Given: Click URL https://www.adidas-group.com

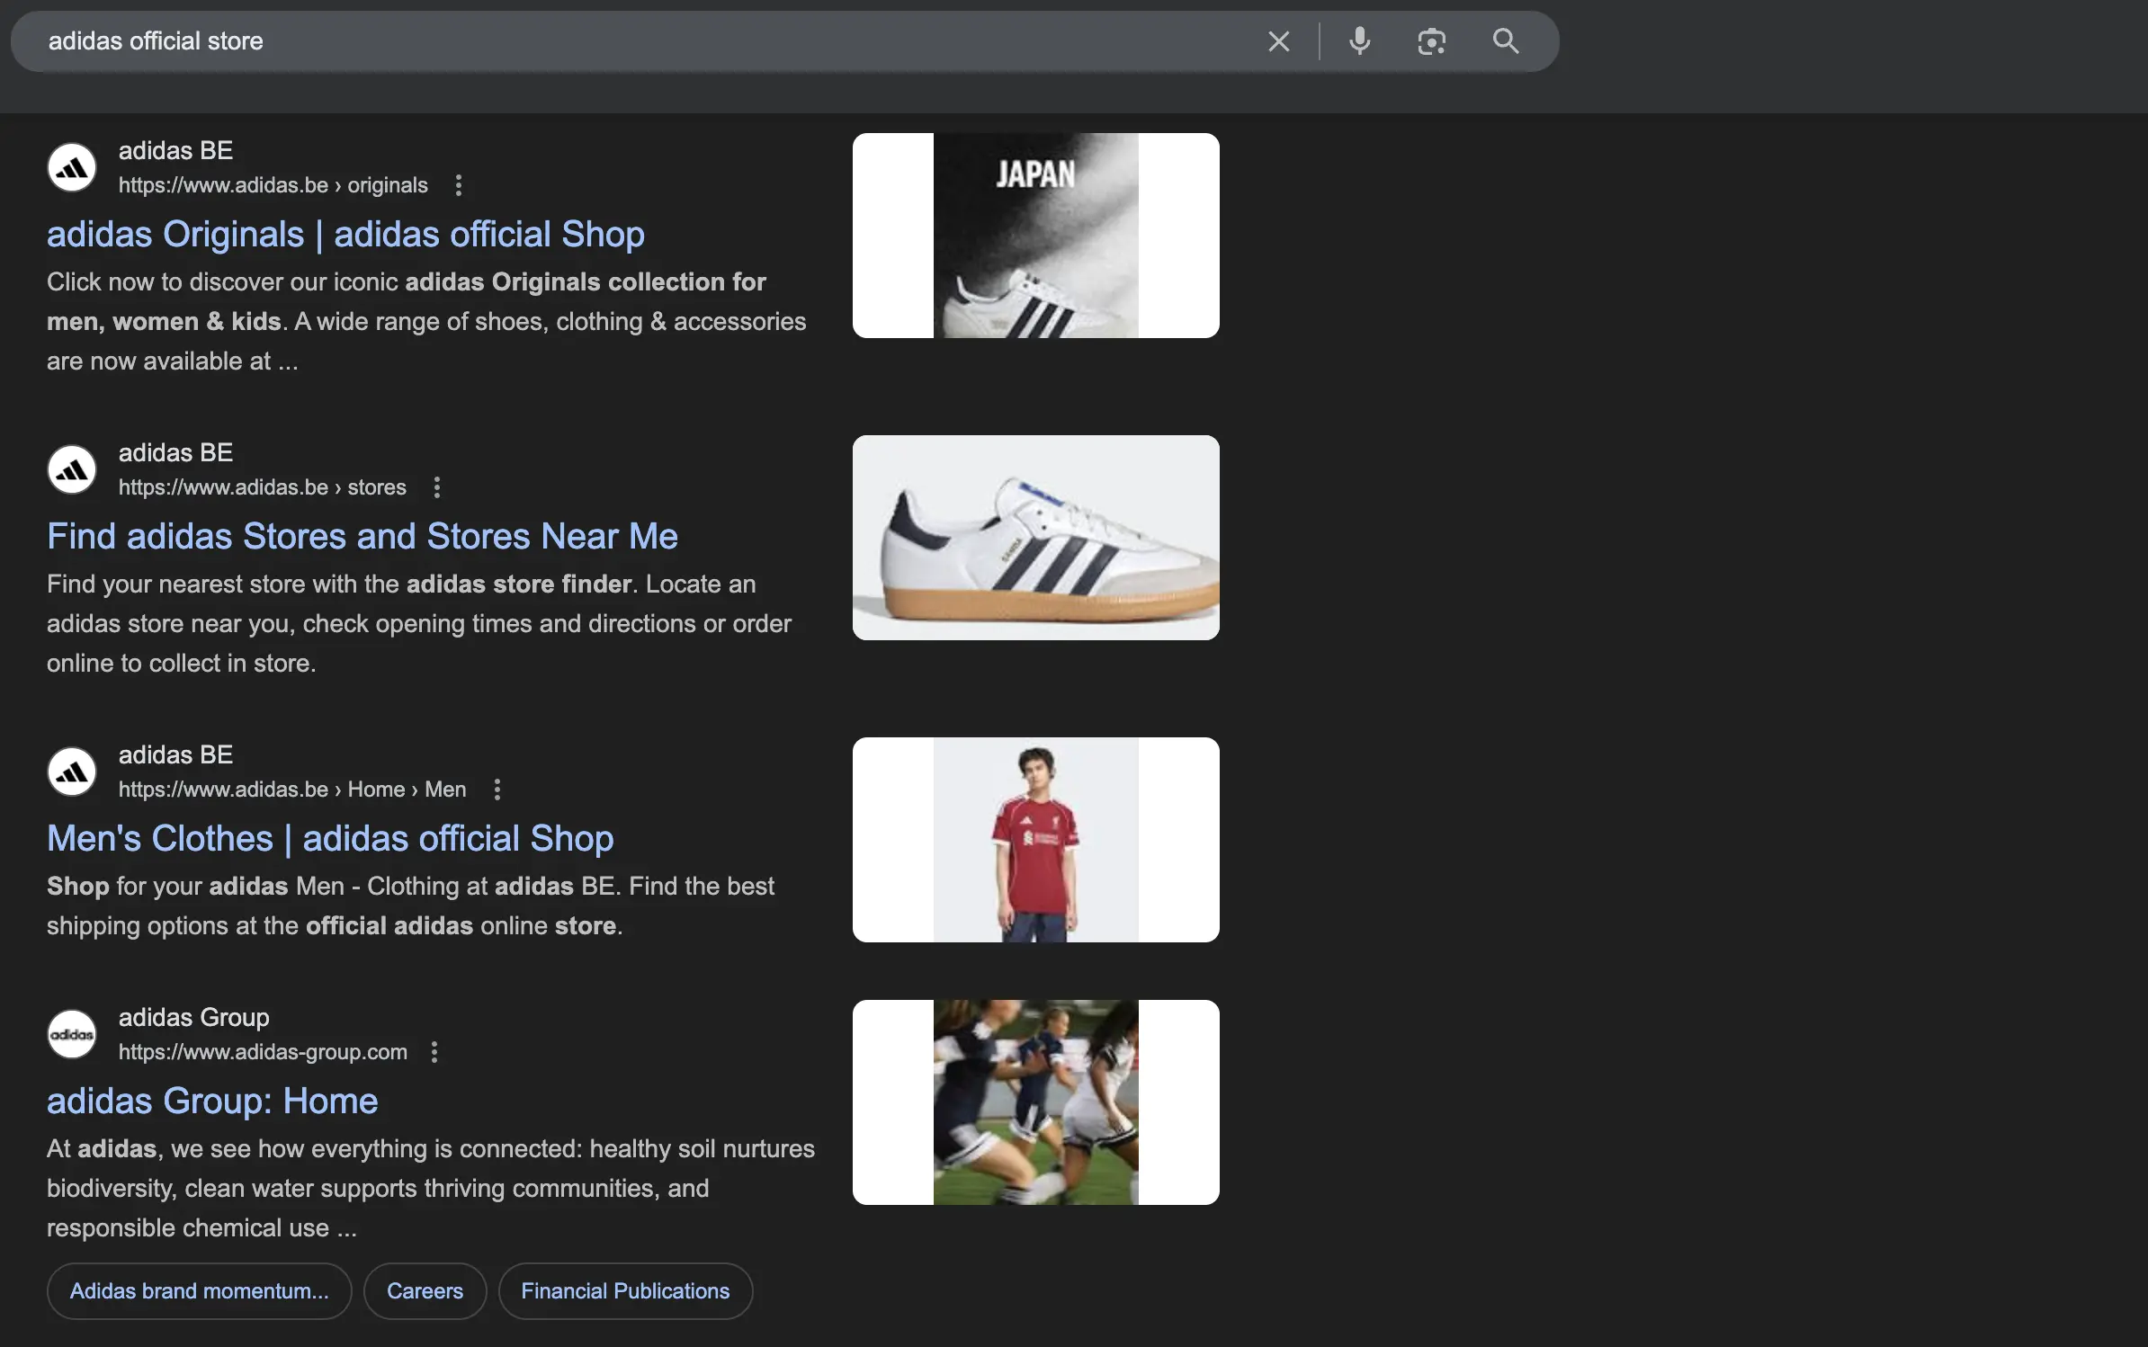Looking at the screenshot, I should pyautogui.click(x=263, y=1052).
